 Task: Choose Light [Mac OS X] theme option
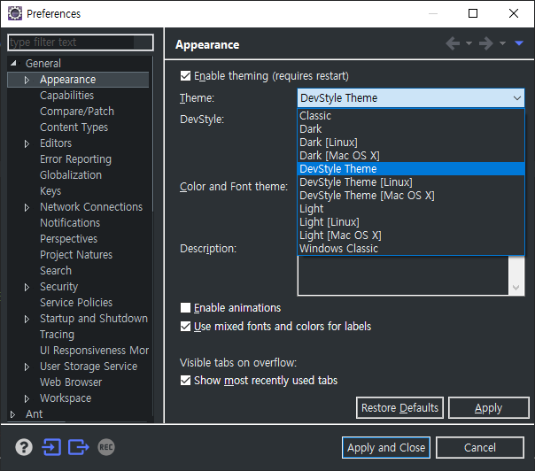pyautogui.click(x=411, y=235)
